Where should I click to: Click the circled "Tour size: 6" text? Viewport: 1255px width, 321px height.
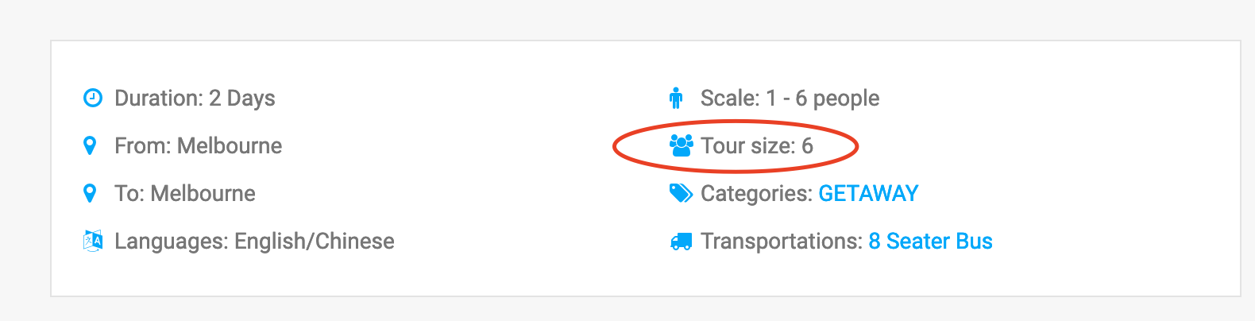click(756, 145)
